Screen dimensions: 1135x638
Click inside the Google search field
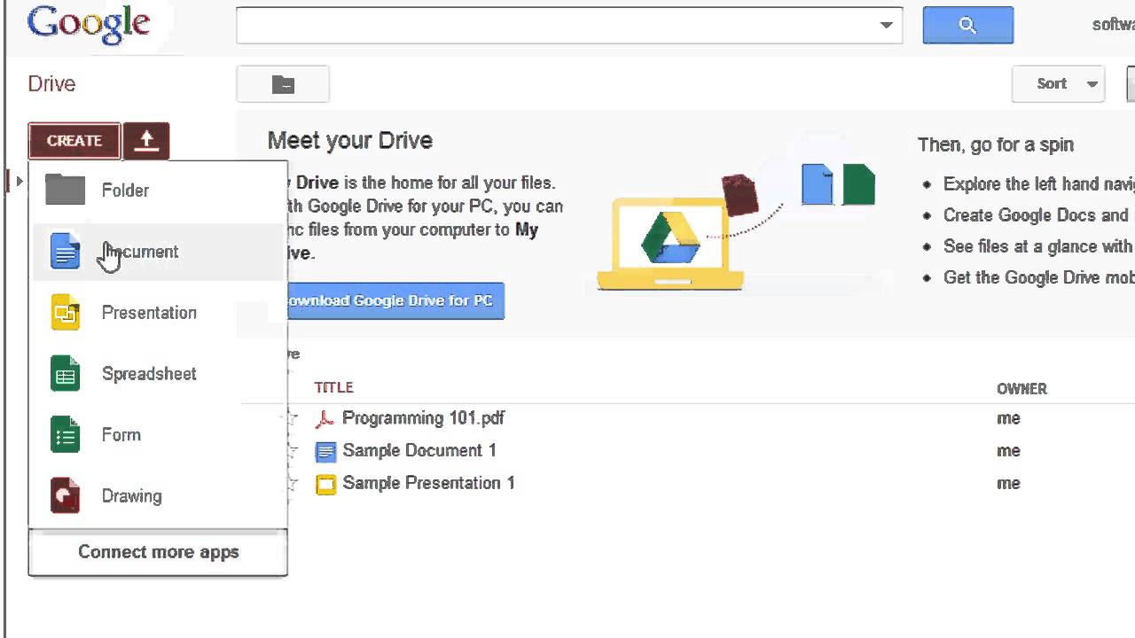pyautogui.click(x=550, y=26)
